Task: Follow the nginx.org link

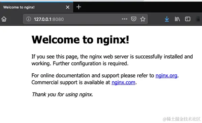Action: pyautogui.click(x=166, y=76)
